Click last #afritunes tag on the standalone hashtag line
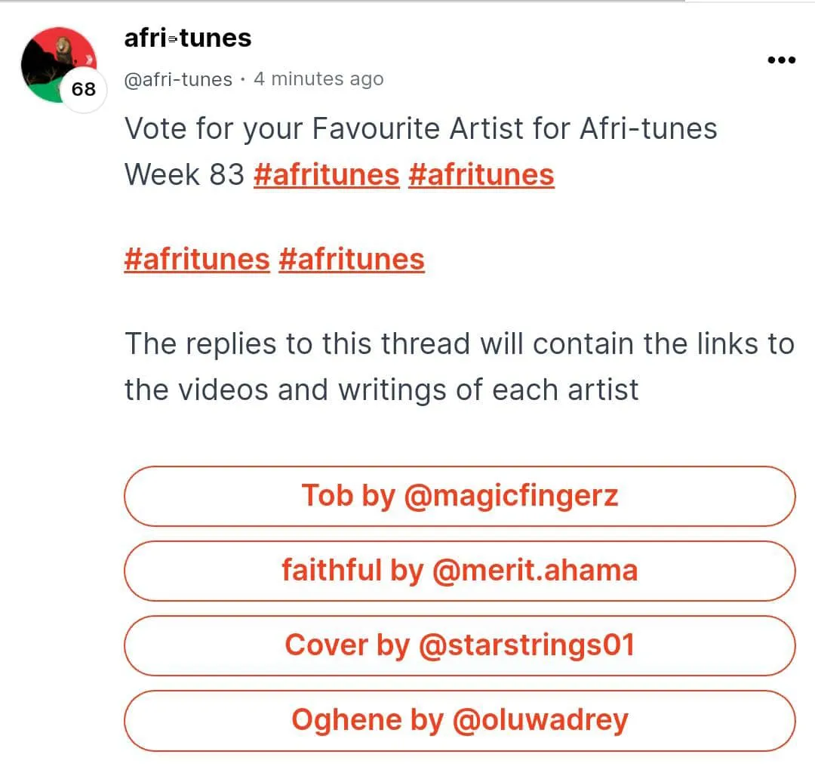This screenshot has width=815, height=779. tap(352, 260)
